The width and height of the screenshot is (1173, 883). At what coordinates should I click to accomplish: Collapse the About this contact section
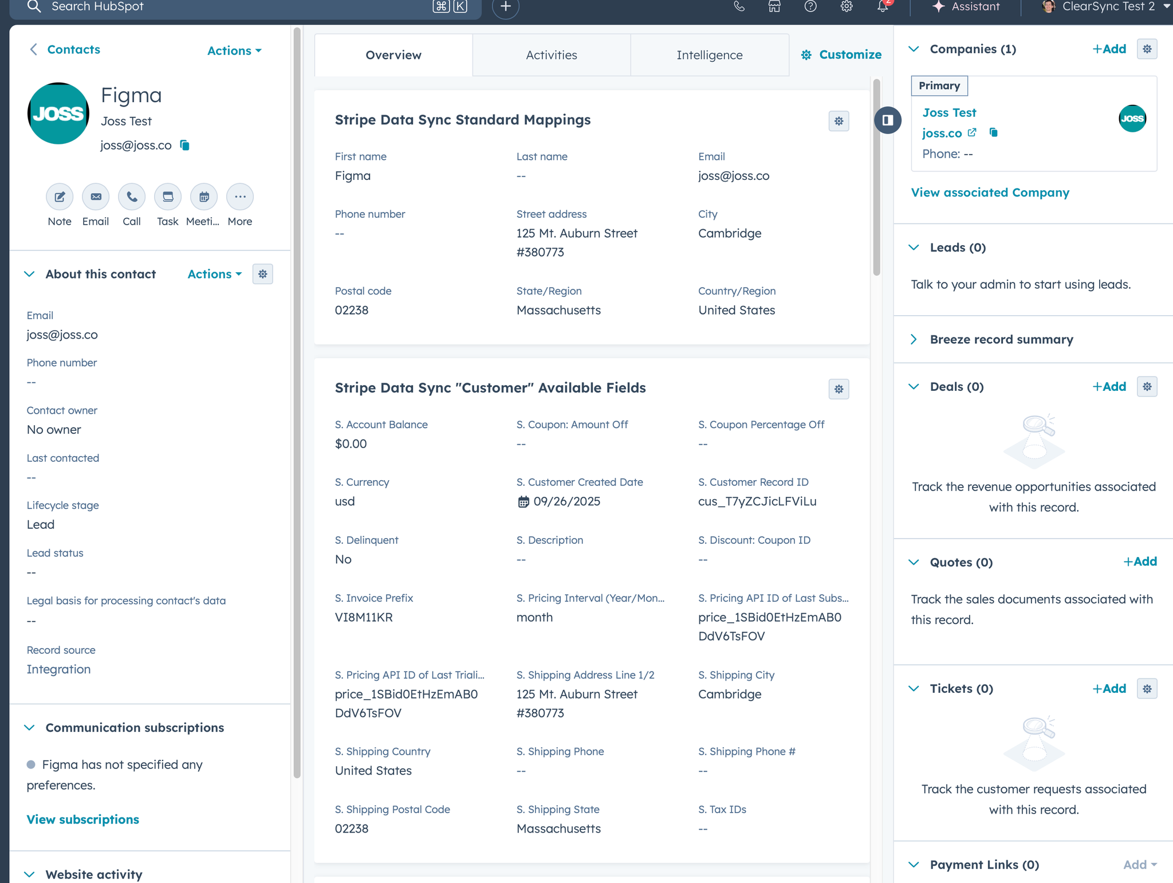click(x=30, y=274)
